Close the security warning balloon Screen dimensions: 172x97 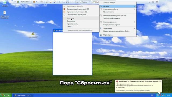160,81
